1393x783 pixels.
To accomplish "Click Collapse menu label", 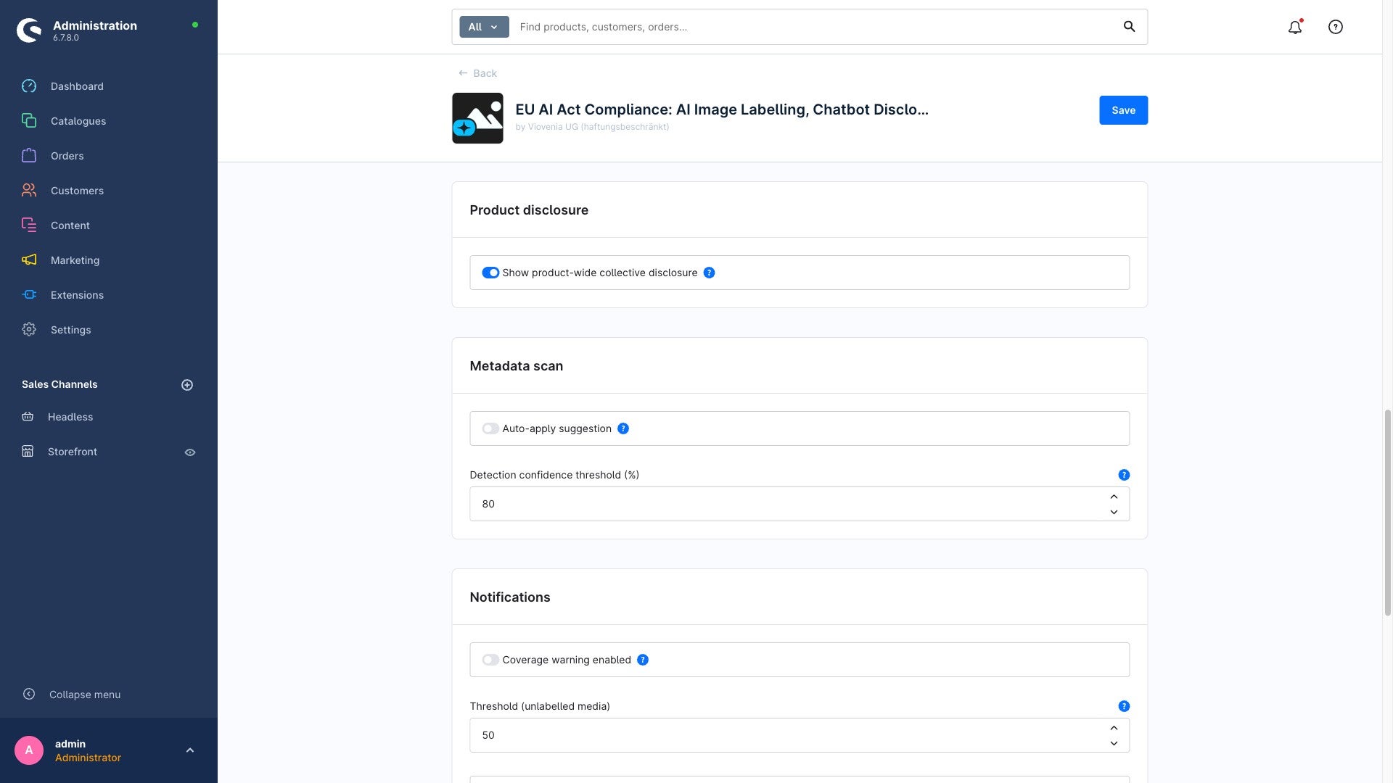I will point(85,695).
